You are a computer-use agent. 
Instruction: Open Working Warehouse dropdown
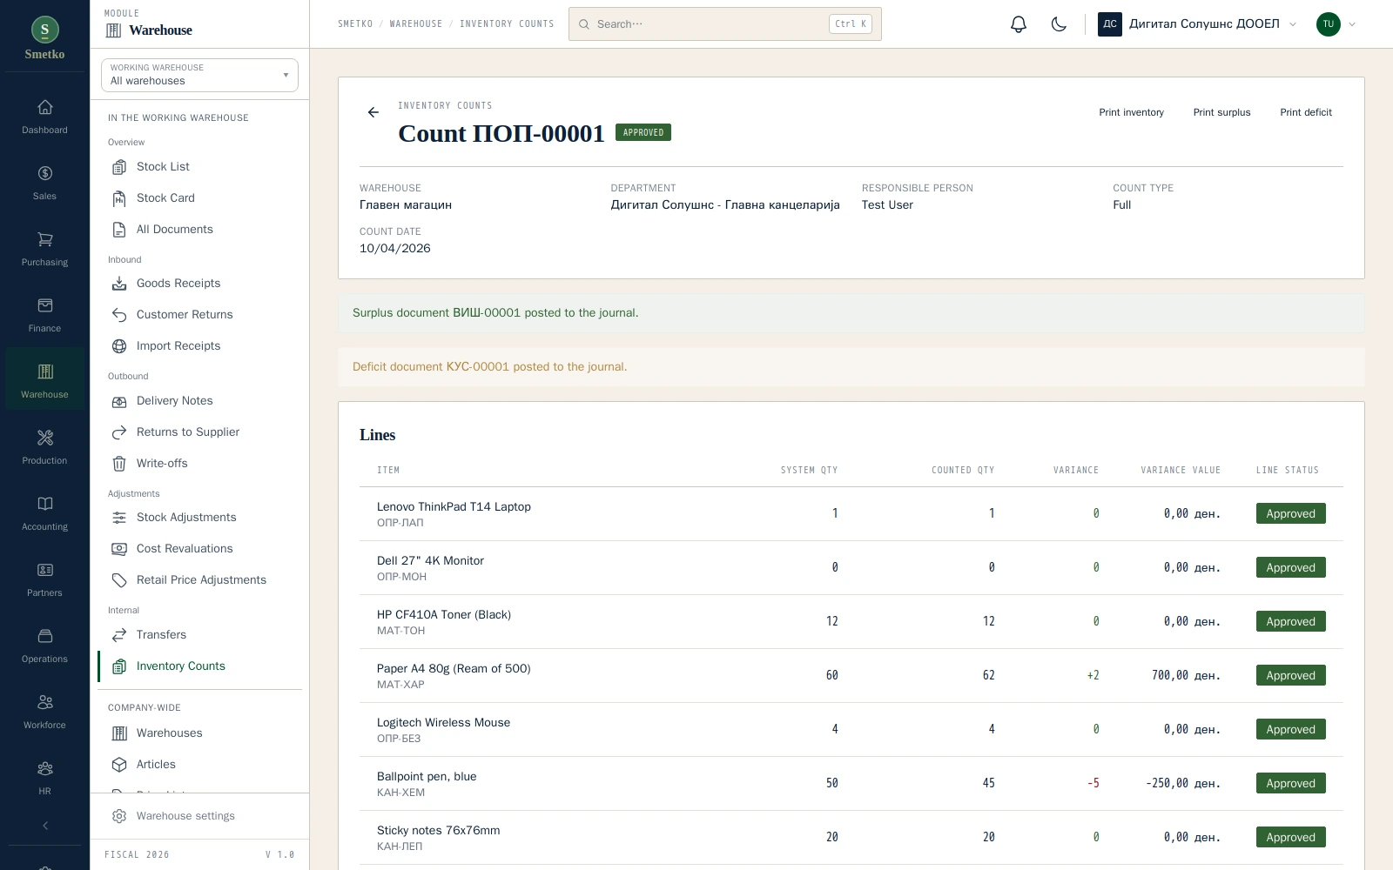click(x=199, y=75)
